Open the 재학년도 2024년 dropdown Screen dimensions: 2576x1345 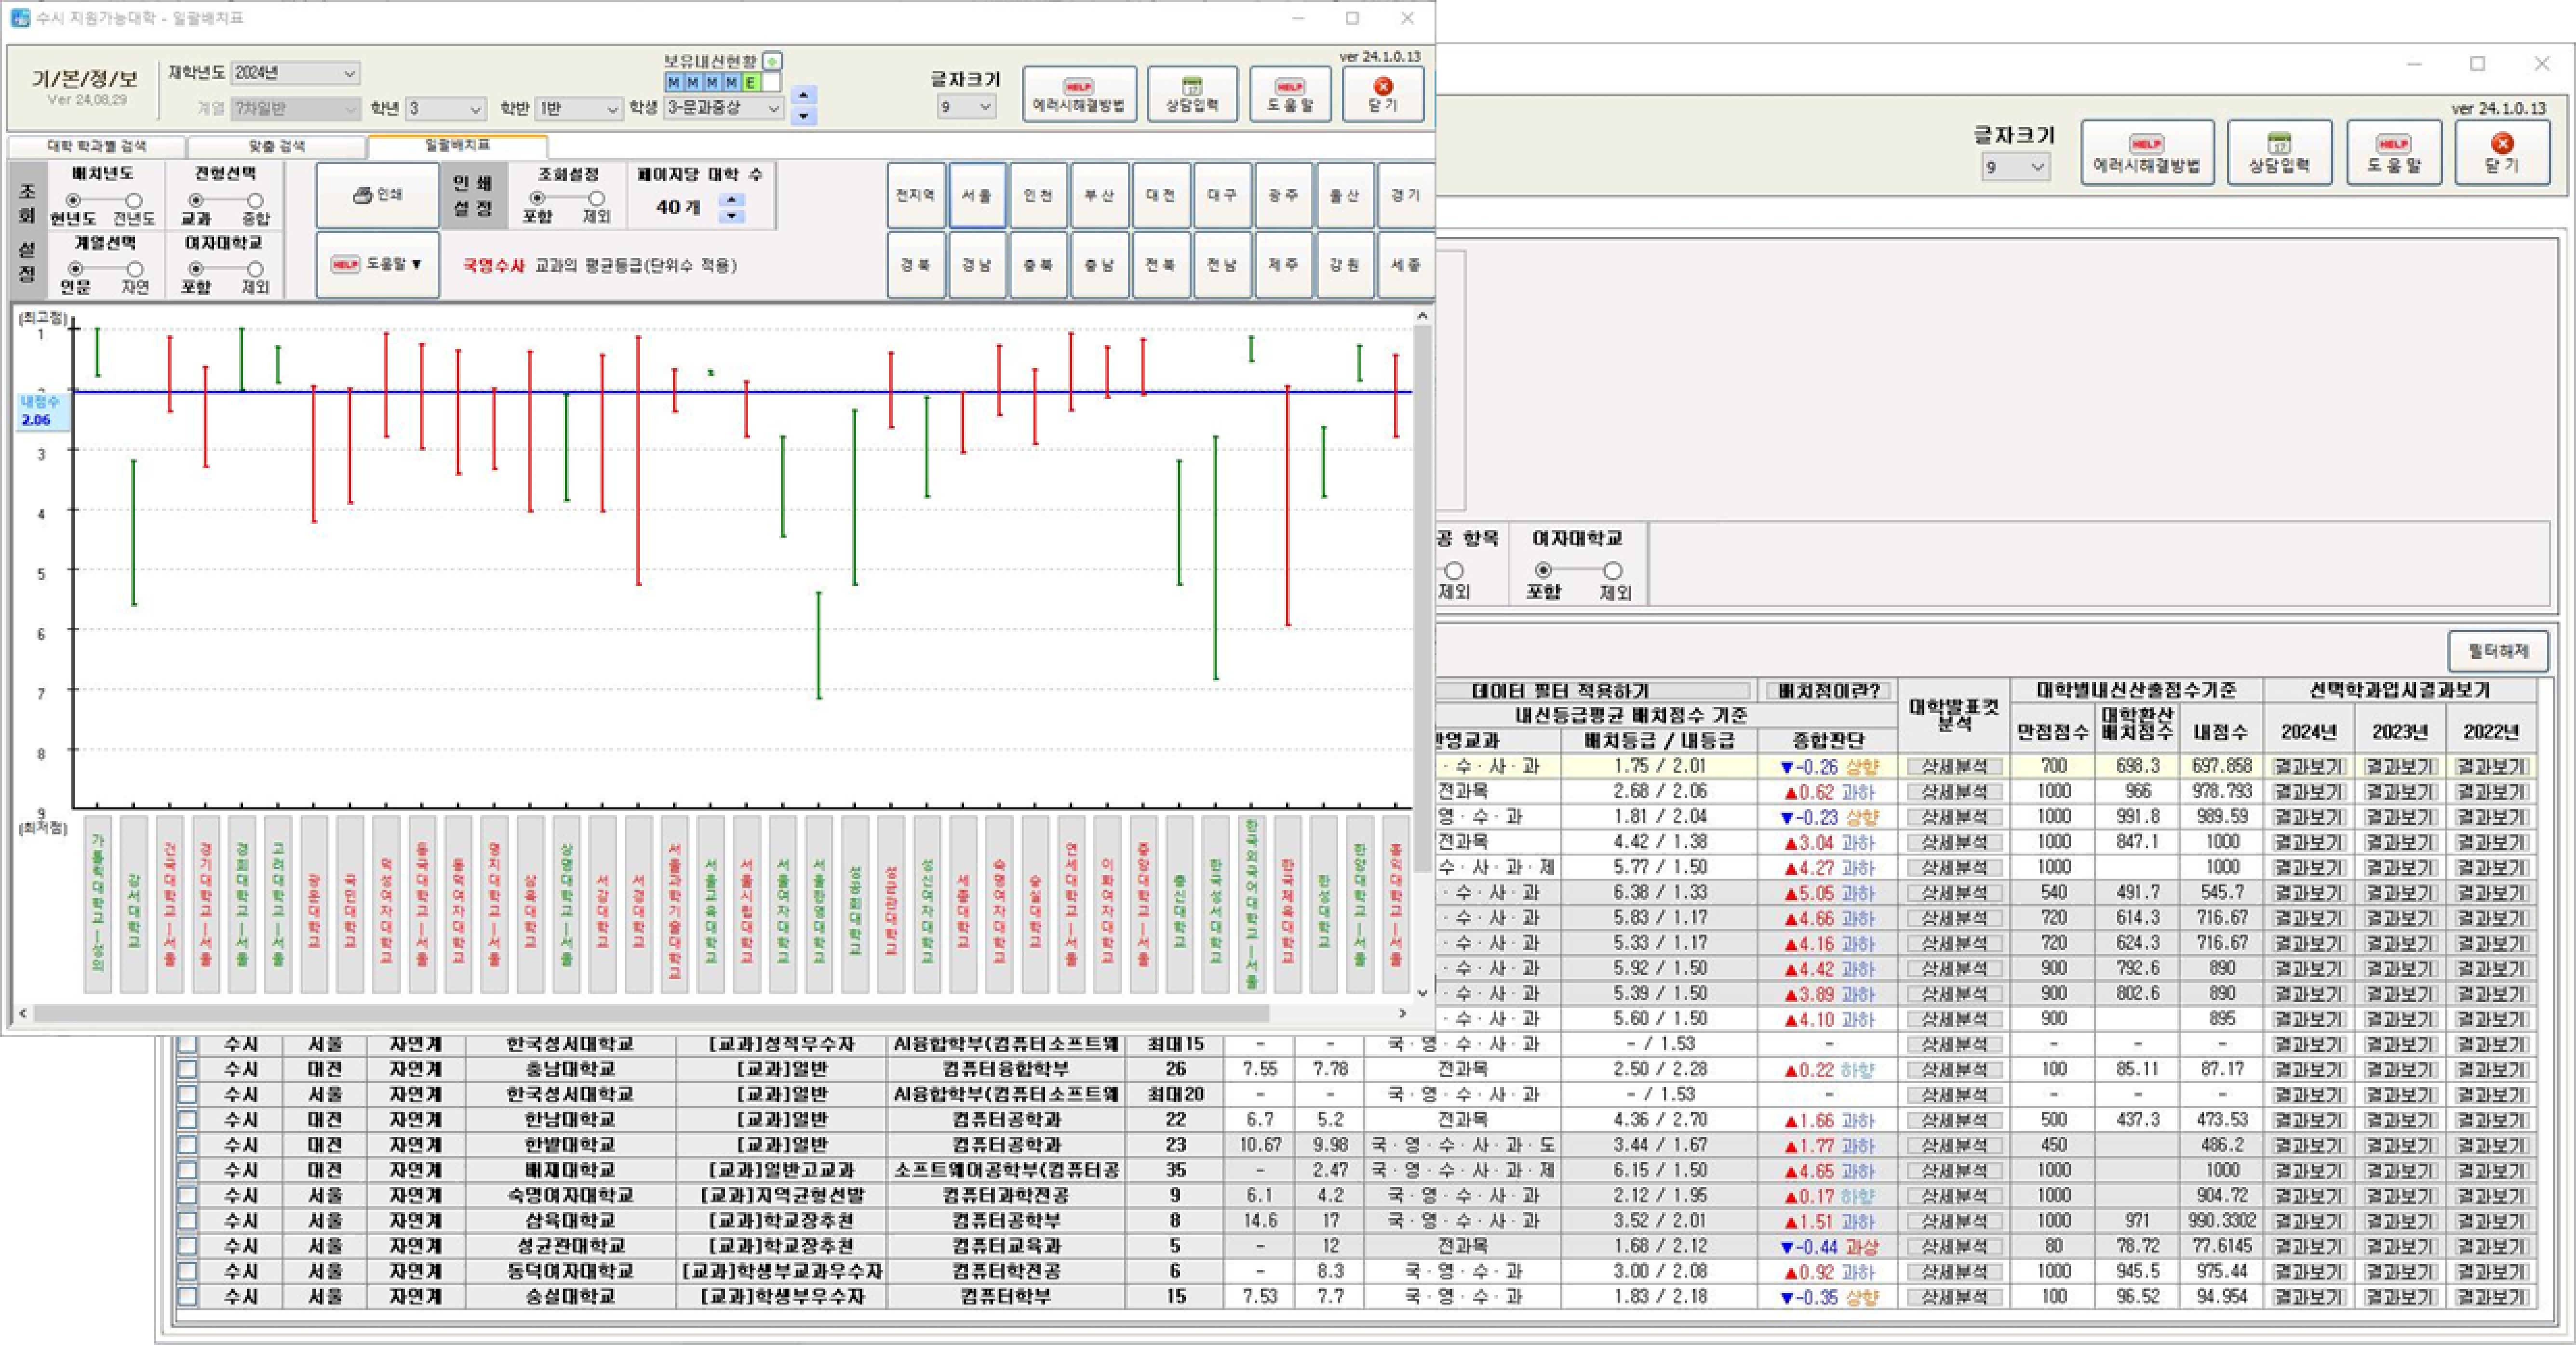click(295, 73)
